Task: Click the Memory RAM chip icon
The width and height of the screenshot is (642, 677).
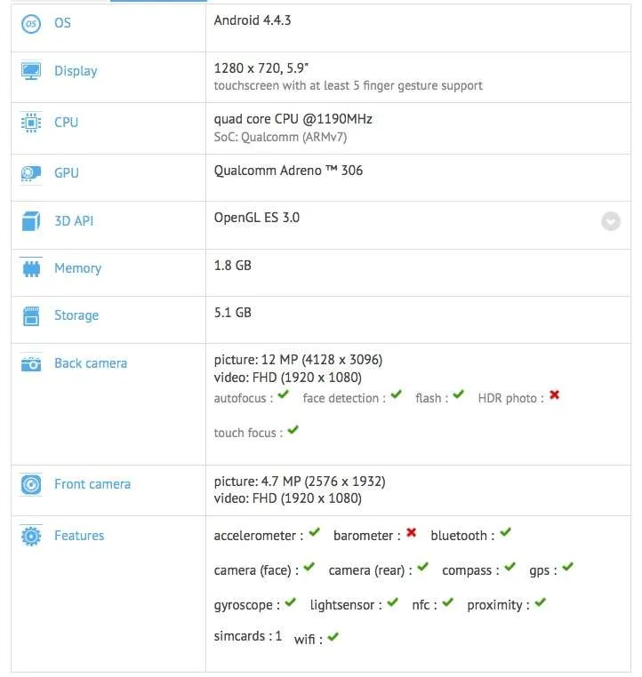Action: 30,268
